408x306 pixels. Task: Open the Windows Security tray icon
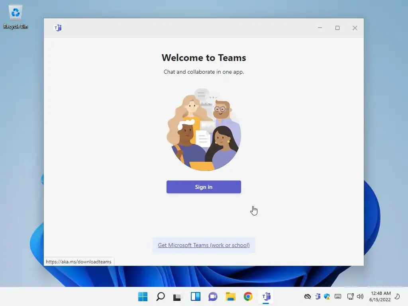pos(327,296)
